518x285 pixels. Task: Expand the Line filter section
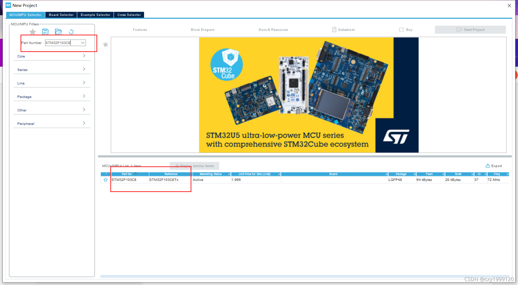pyautogui.click(x=52, y=83)
